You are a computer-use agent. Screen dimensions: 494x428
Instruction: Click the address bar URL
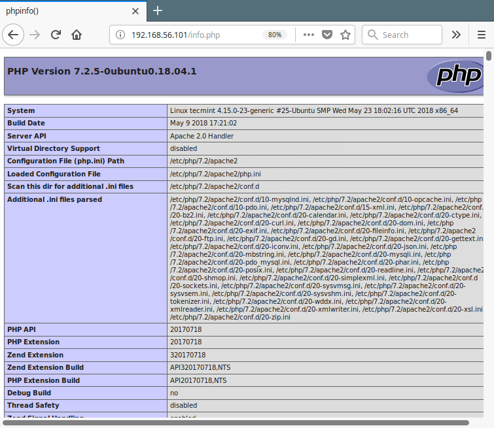click(x=175, y=35)
